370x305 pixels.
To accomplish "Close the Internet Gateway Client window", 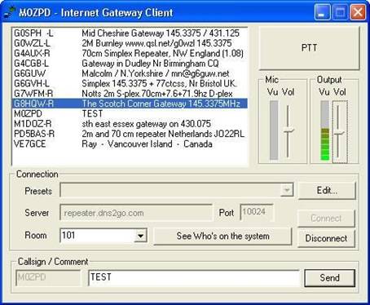I will coord(358,12).
